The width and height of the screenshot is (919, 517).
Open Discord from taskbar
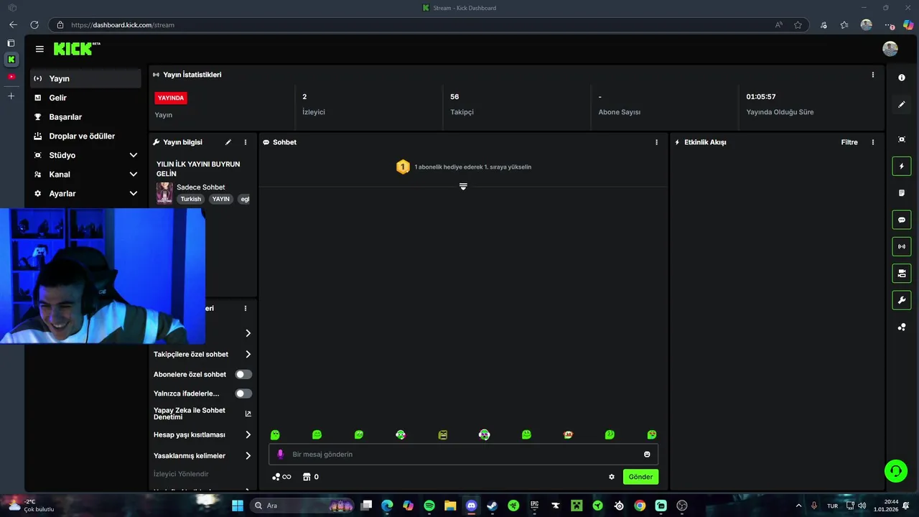tap(471, 506)
